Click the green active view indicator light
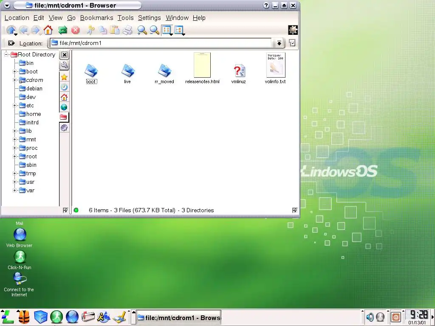 coord(76,211)
